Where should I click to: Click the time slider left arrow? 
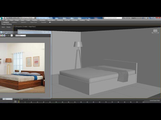pyautogui.click(x=14, y=99)
